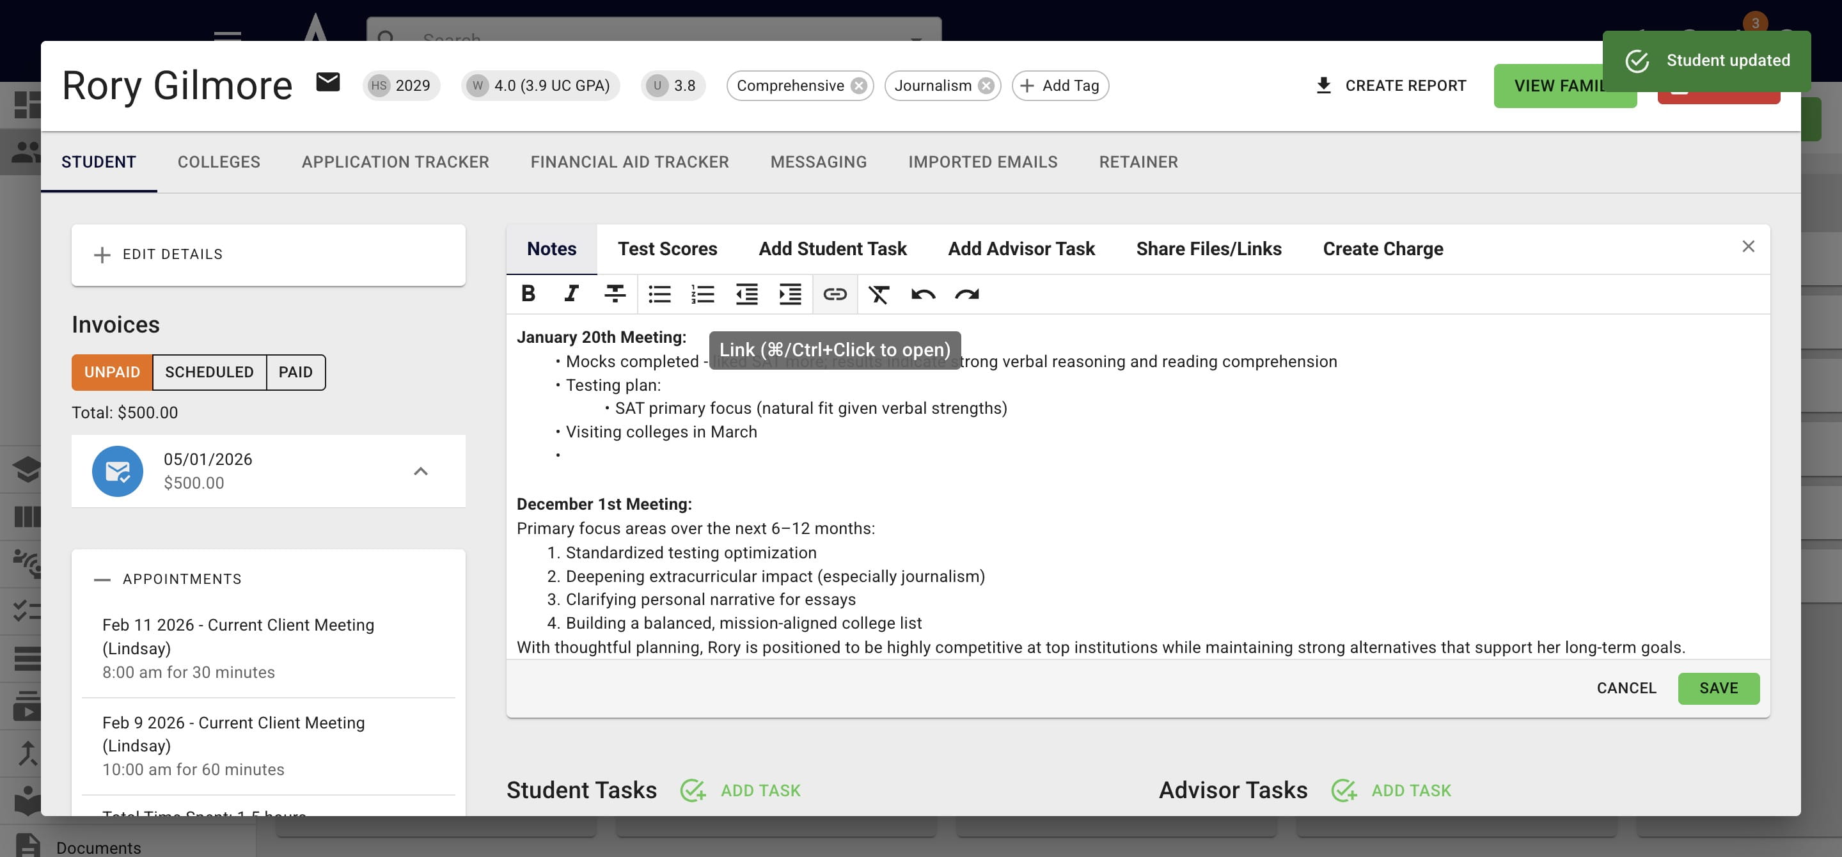Save the notes
This screenshot has width=1842, height=857.
pyautogui.click(x=1719, y=688)
